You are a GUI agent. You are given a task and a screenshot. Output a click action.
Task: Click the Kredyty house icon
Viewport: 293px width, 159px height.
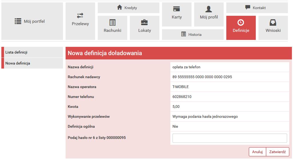tap(120, 7)
